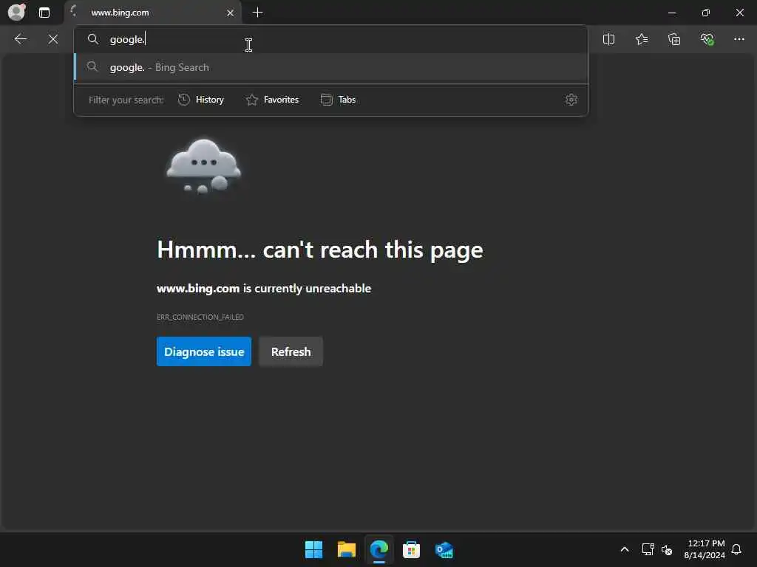Click the muted volume tray icon
The image size is (757, 567).
point(667,549)
